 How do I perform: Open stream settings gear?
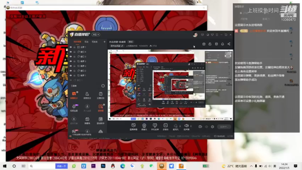point(213,127)
